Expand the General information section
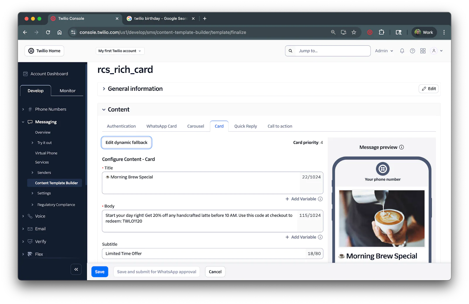Image resolution: width=469 pixels, height=304 pixels. coord(104,88)
